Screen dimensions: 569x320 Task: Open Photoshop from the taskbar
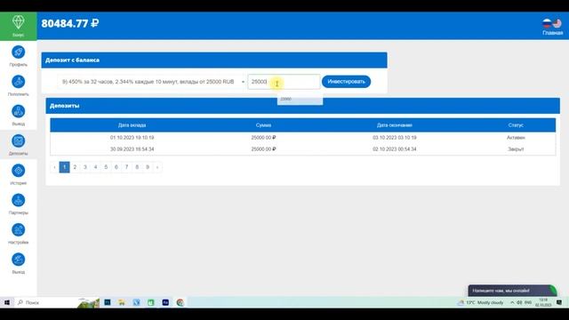point(108,302)
